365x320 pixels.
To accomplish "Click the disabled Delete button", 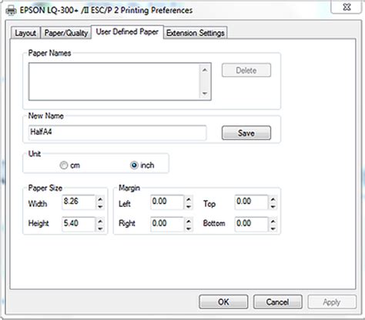I will click(246, 70).
